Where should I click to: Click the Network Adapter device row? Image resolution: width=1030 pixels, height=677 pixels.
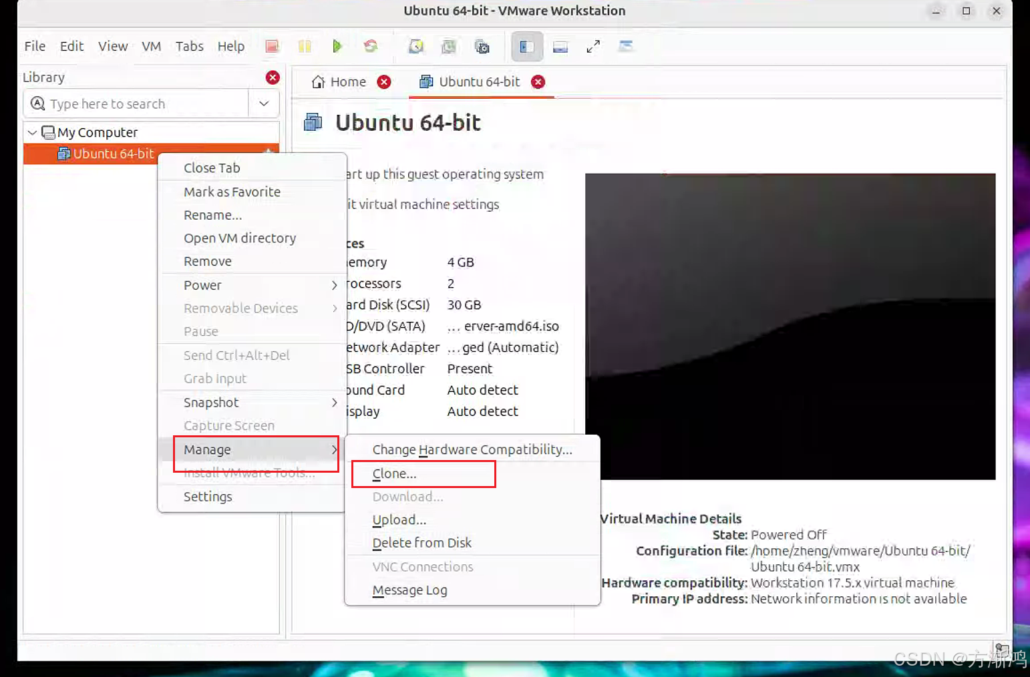tap(454, 348)
